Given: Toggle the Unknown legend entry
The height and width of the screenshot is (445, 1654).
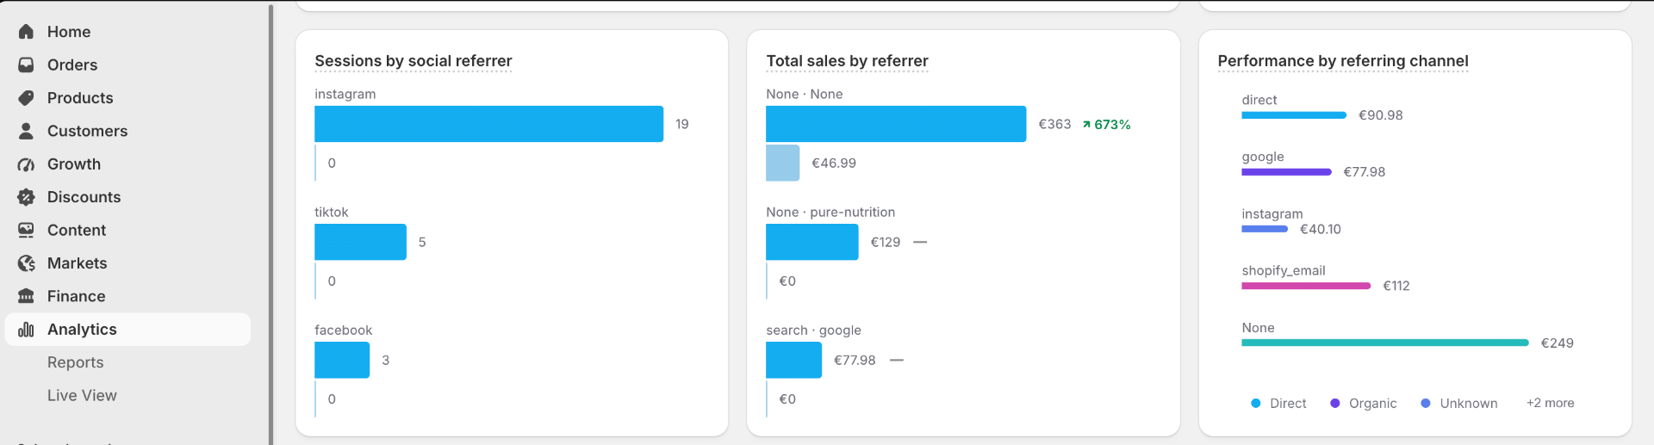Looking at the screenshot, I should 1459,404.
